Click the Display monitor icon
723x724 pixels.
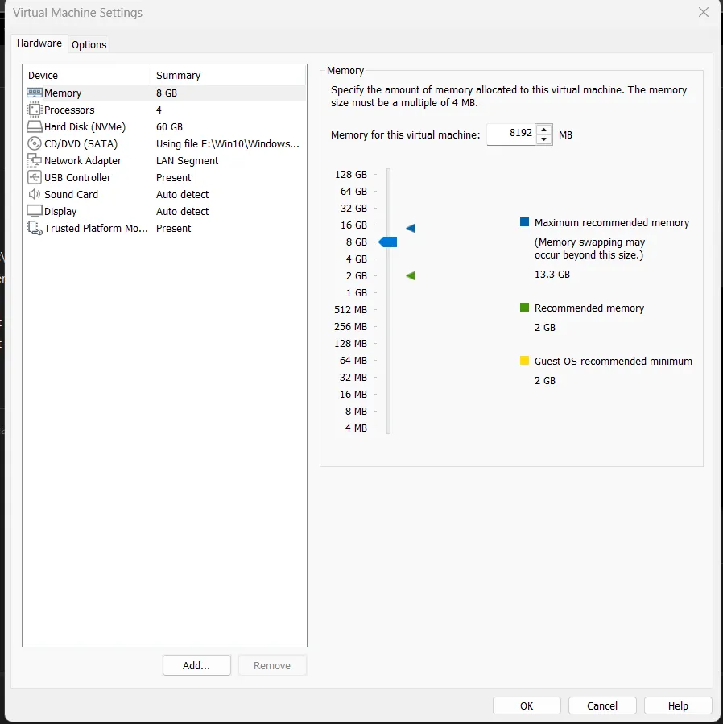click(34, 211)
